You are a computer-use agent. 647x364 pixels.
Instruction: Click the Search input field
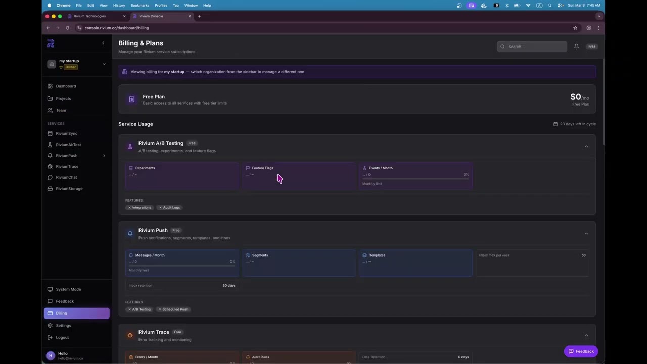click(x=532, y=47)
